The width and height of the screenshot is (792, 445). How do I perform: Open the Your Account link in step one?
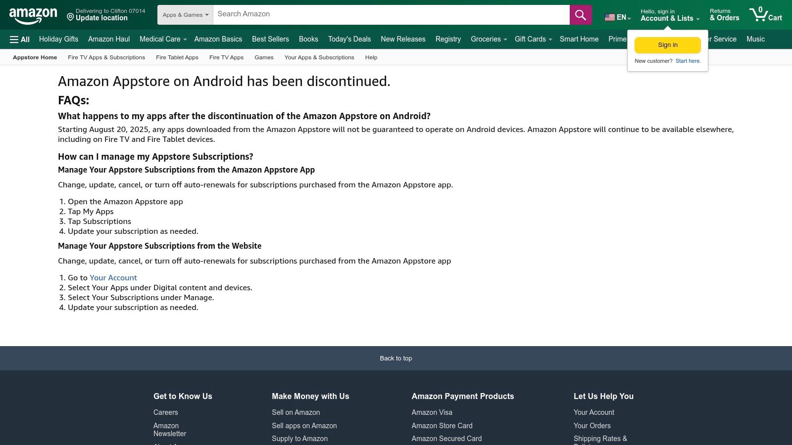point(113,277)
